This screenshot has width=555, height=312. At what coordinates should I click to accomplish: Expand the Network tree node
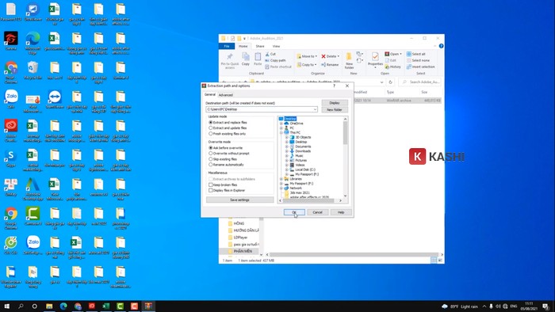click(281, 188)
